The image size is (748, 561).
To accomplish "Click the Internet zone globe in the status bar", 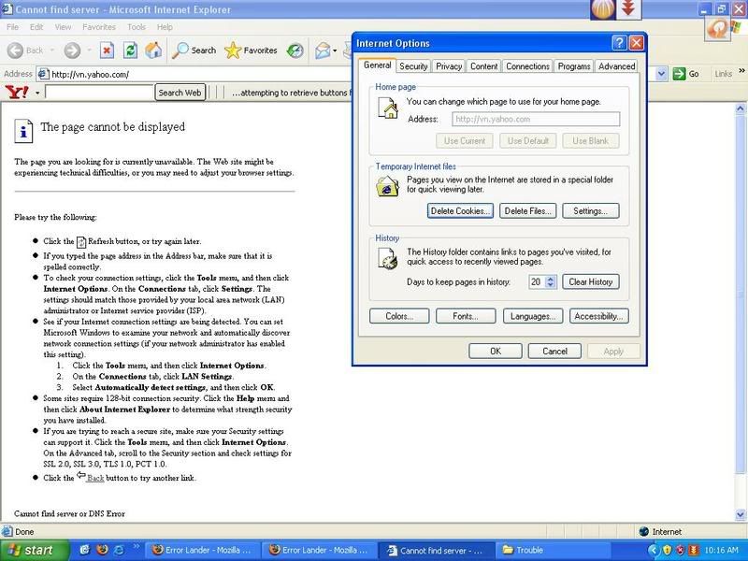I will [644, 531].
